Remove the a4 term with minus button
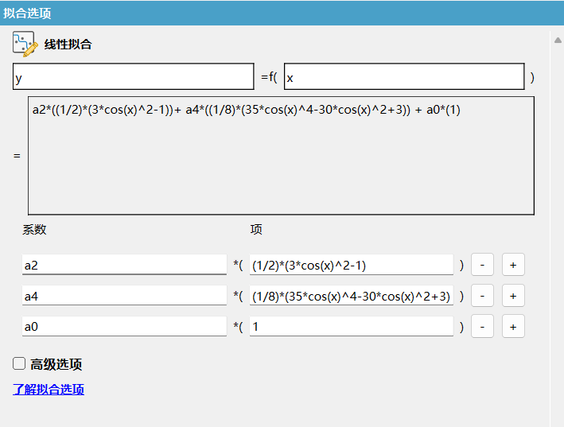The image size is (564, 427). [482, 296]
